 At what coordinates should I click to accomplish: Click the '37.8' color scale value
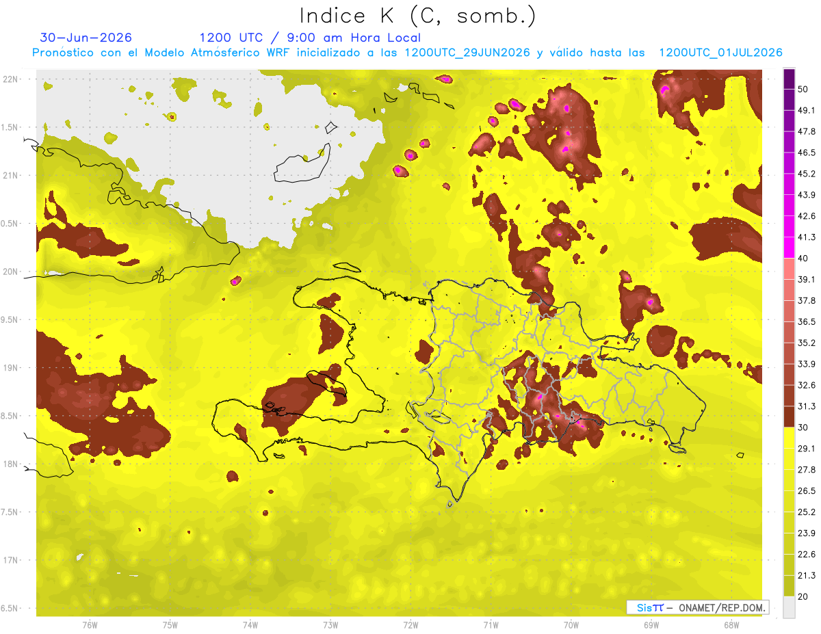pyautogui.click(x=807, y=300)
